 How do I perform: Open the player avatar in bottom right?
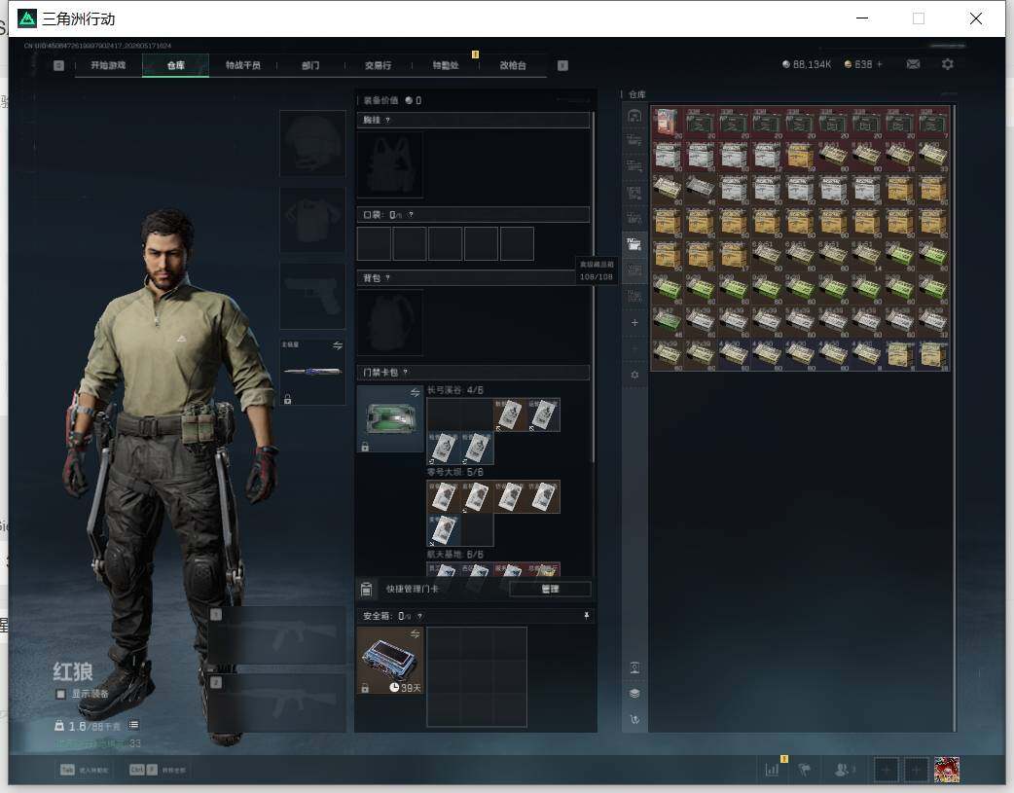pos(947,770)
